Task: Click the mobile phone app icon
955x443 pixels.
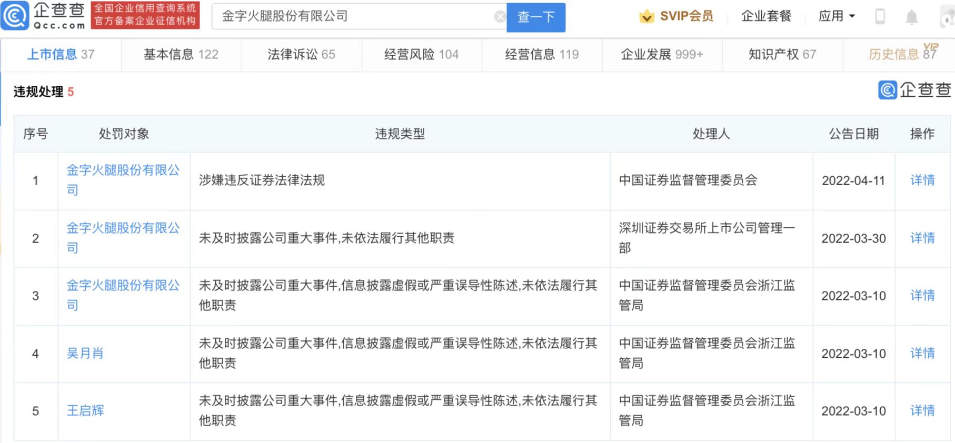Action: (880, 17)
